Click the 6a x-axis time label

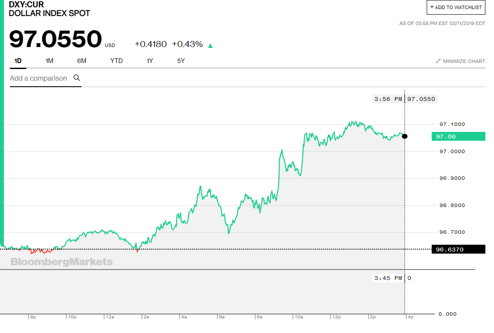222,317
